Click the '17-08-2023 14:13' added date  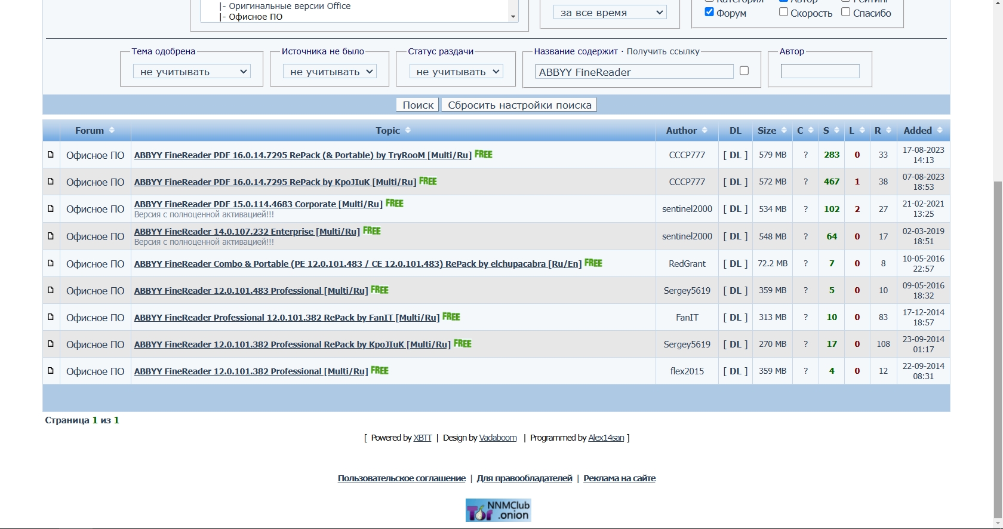tap(923, 155)
